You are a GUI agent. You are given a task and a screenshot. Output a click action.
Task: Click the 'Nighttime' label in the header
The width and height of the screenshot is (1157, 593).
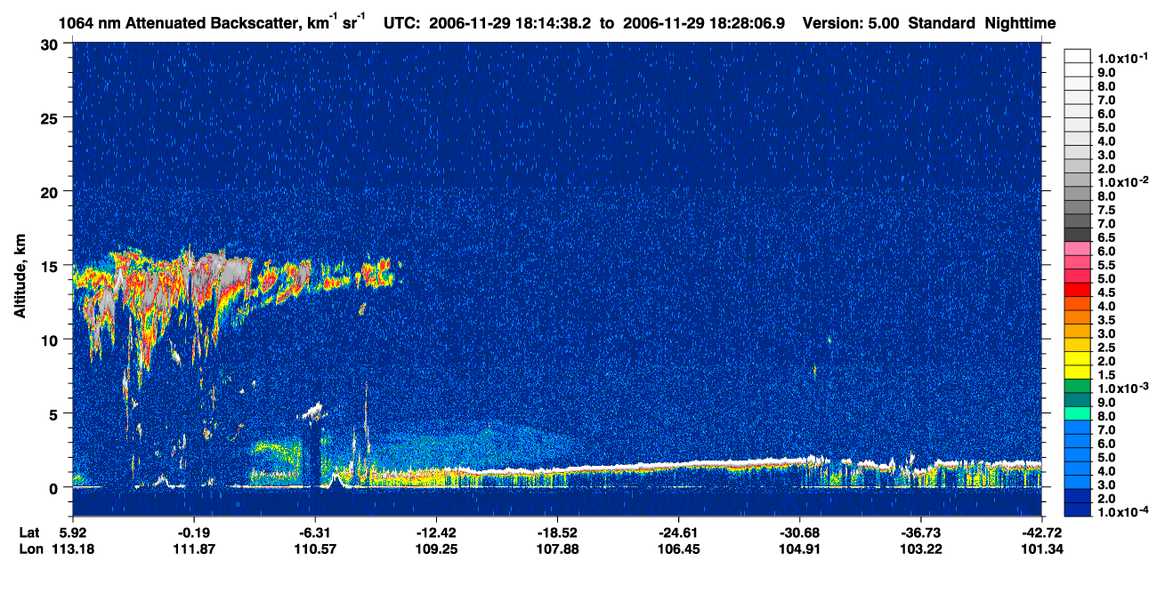point(1021,25)
